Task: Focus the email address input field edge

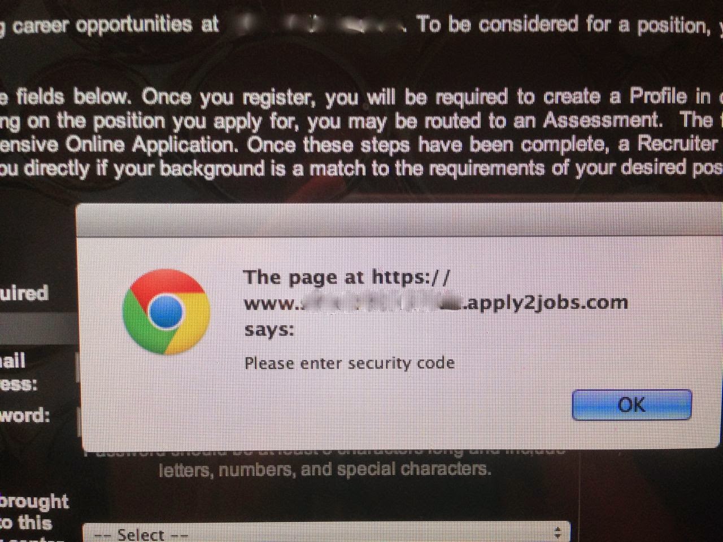Action: (79, 368)
